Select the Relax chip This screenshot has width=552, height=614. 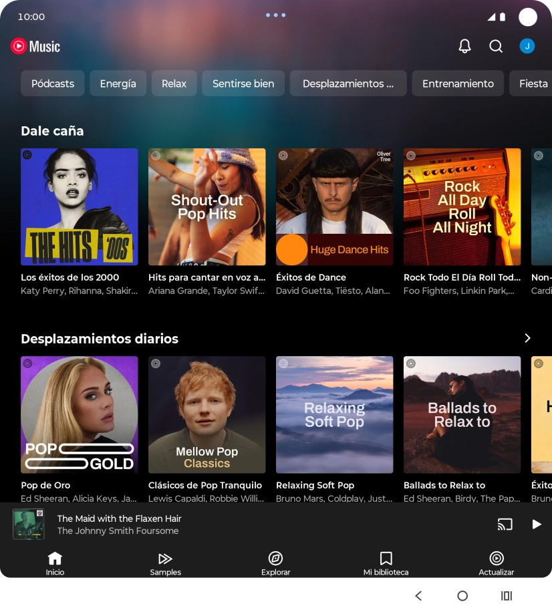174,84
